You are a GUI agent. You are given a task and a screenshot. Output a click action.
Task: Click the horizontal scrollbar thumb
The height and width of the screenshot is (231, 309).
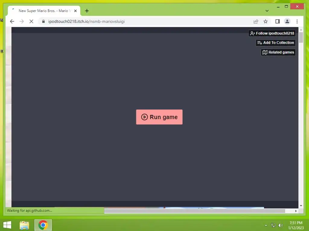195,211
